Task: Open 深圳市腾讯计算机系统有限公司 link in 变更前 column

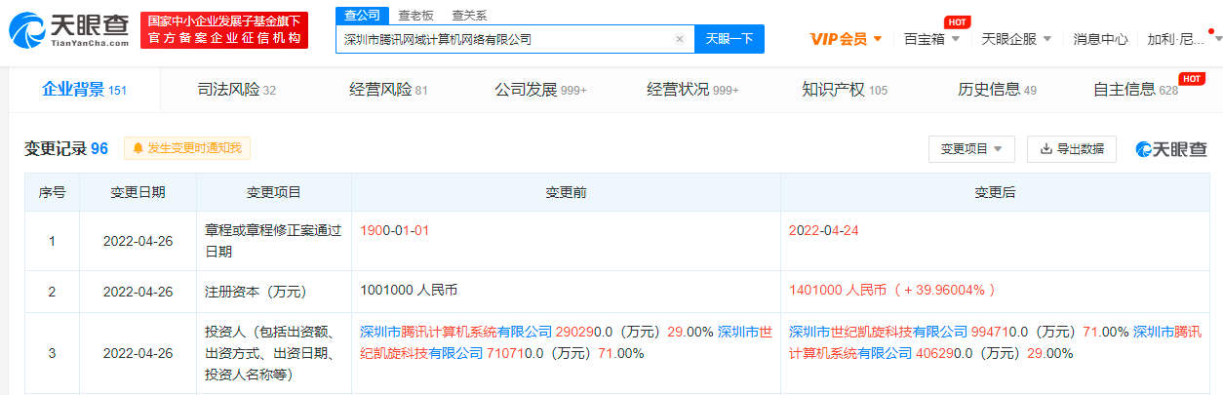Action: click(x=456, y=332)
